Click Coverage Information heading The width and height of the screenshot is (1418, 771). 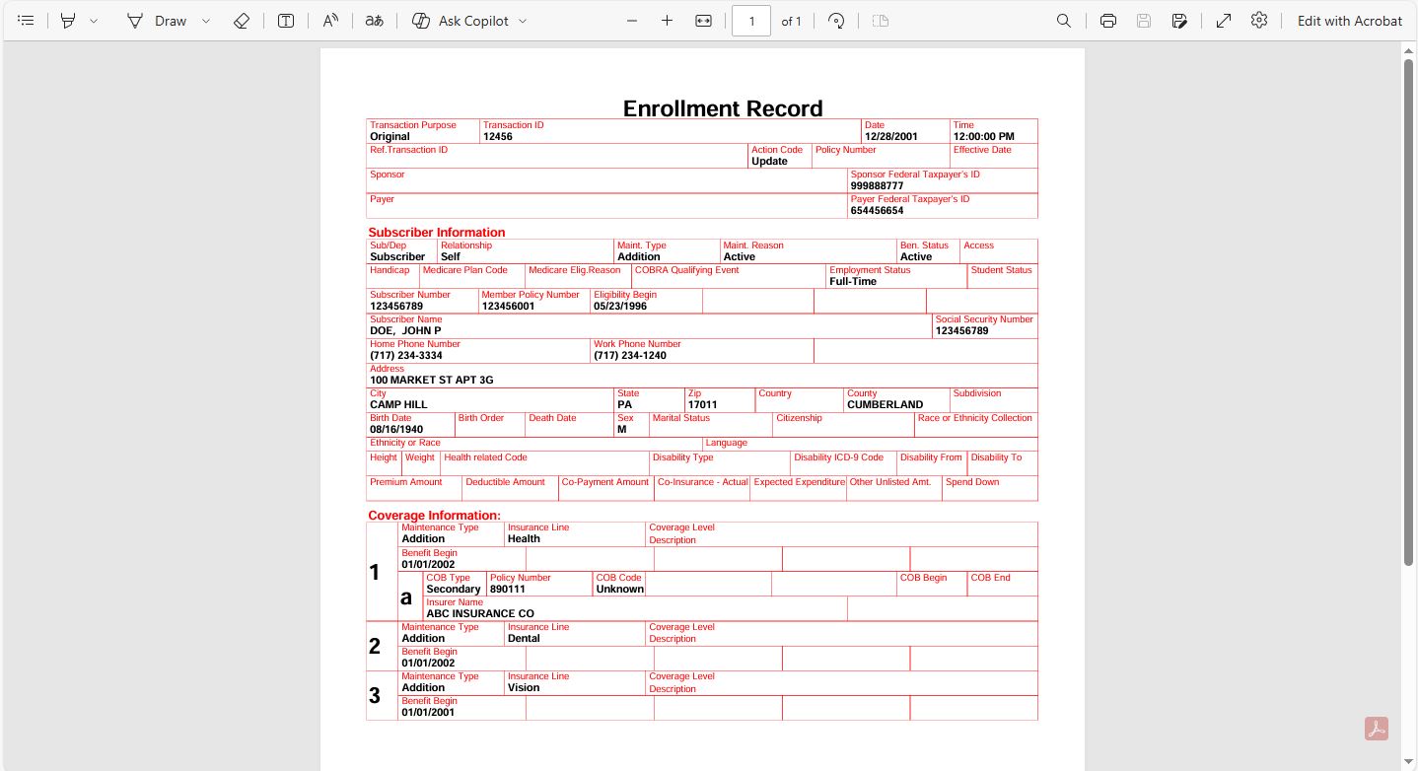435,516
